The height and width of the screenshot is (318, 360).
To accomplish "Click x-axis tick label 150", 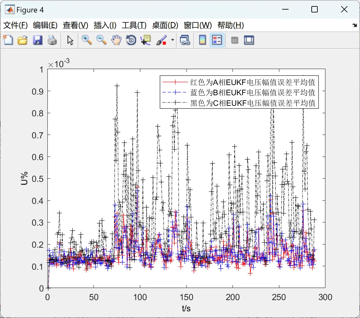I will click(186, 297).
